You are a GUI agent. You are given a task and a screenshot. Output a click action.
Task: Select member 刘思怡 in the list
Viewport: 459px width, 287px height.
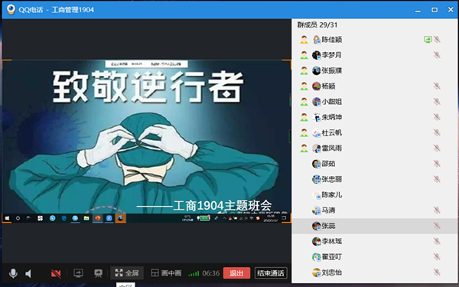tap(375, 272)
